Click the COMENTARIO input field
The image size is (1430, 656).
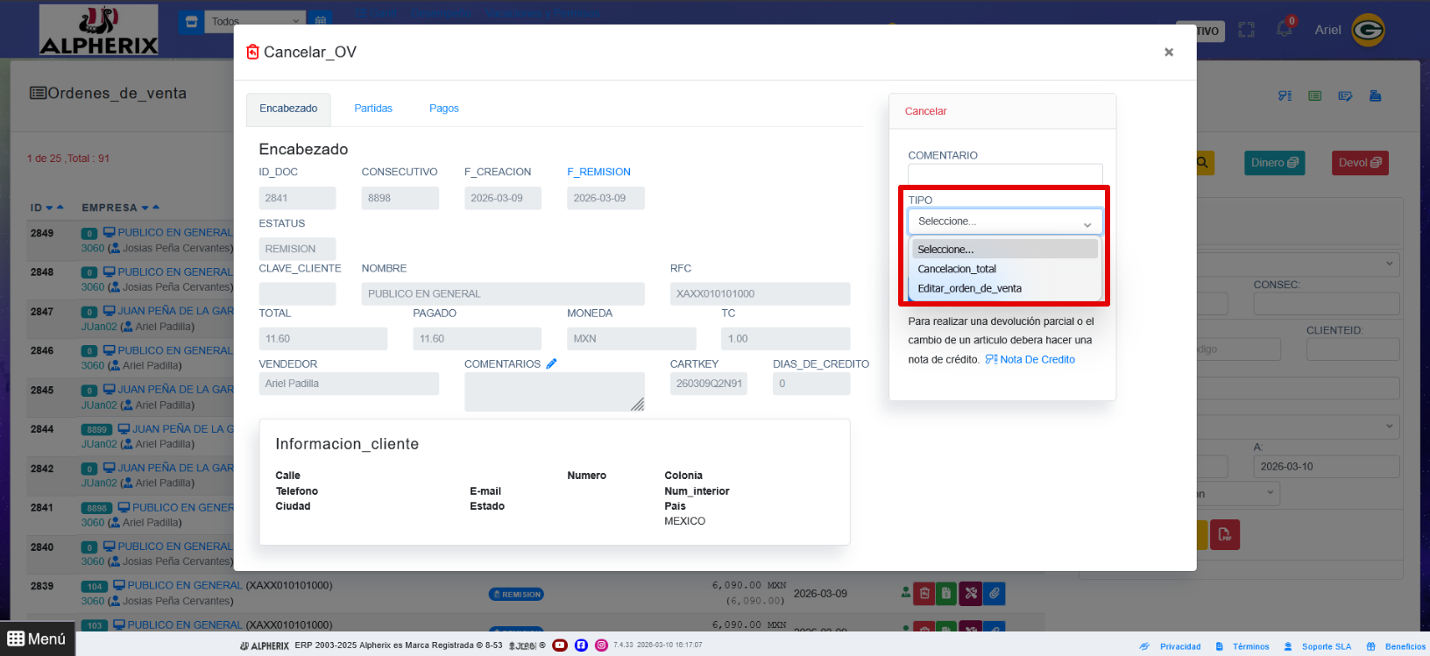pos(1004,174)
